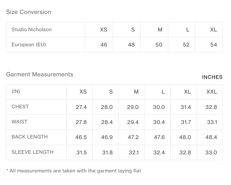Image resolution: width=231 pixels, height=185 pixels.
Task: Toggle the INCHES unit switch
Action: pos(212,77)
